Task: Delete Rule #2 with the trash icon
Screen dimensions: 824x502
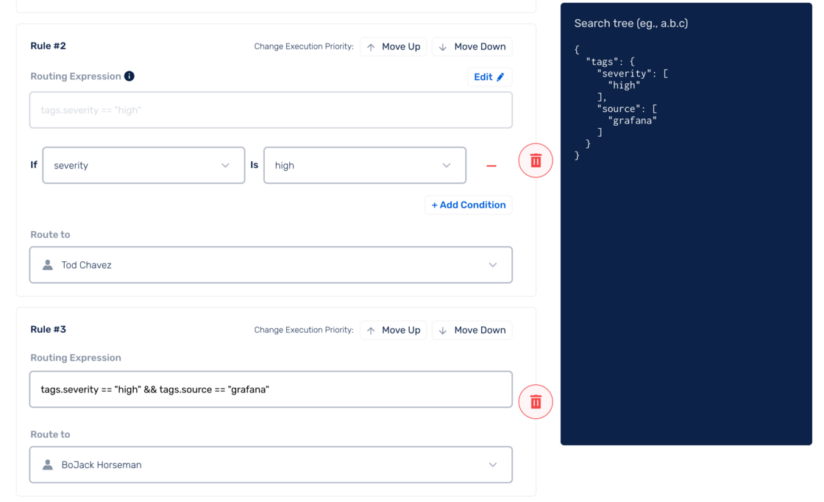Action: pos(536,160)
